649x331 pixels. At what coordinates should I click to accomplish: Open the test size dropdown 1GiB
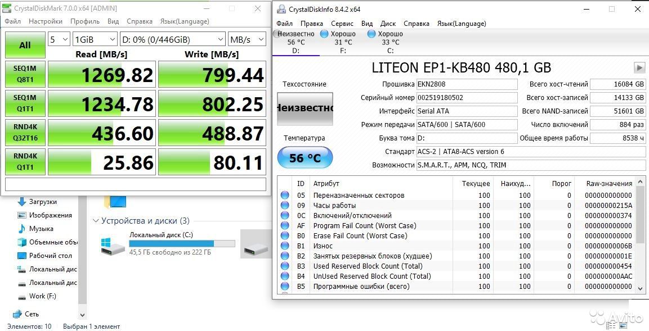tap(95, 40)
